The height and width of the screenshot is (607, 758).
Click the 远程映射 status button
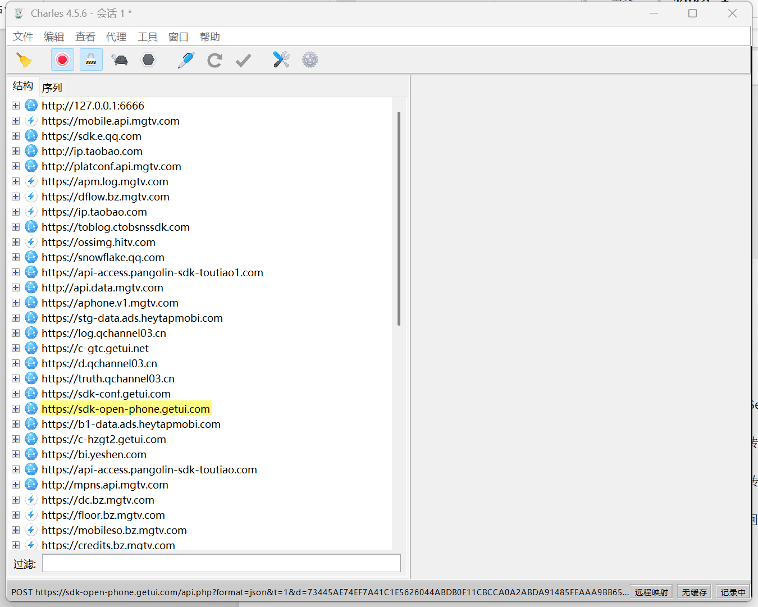click(651, 592)
